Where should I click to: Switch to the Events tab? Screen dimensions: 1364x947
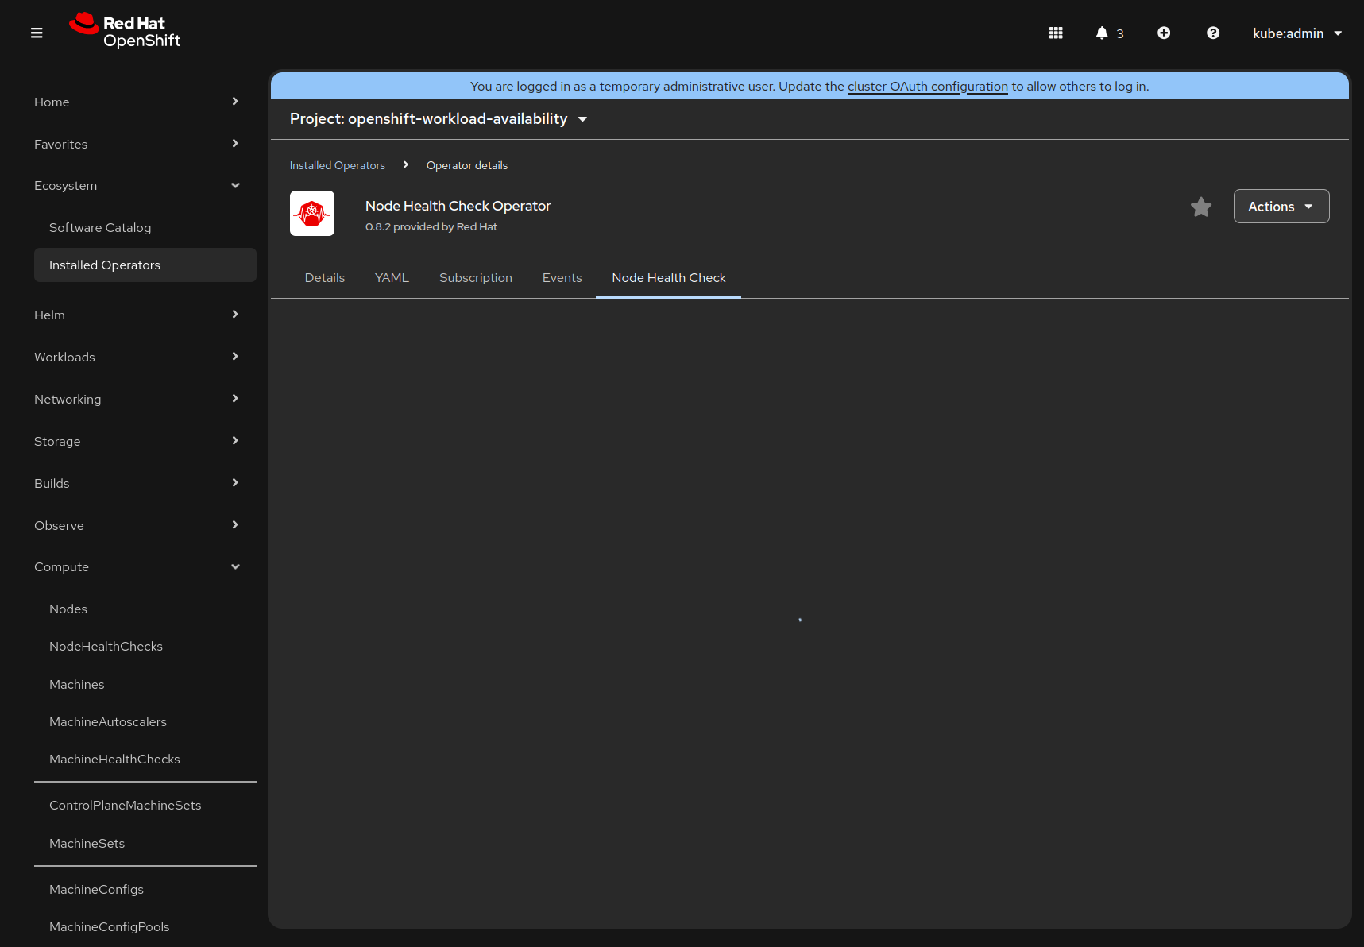(x=562, y=278)
